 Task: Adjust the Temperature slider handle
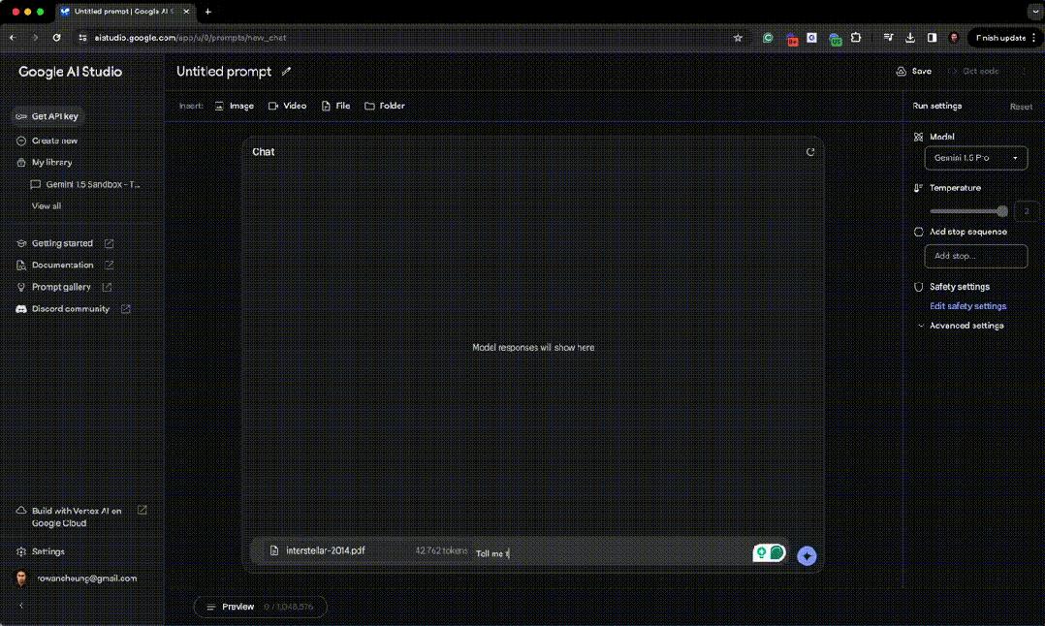pos(1002,211)
